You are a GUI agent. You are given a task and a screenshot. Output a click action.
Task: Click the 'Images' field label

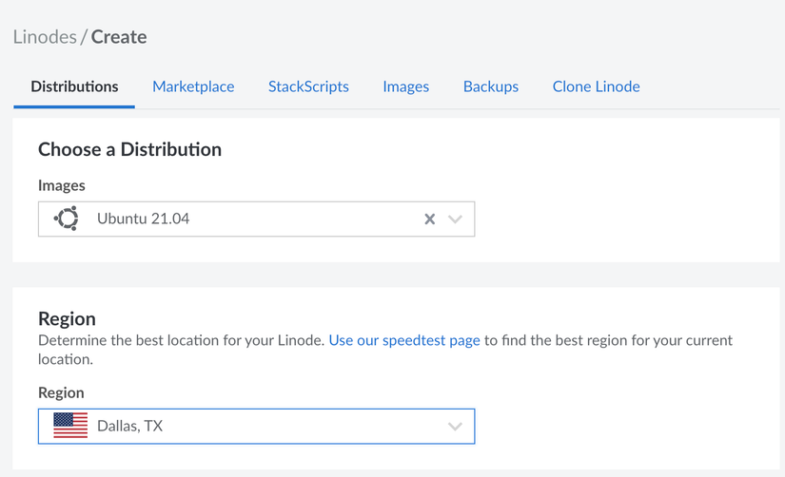point(62,185)
